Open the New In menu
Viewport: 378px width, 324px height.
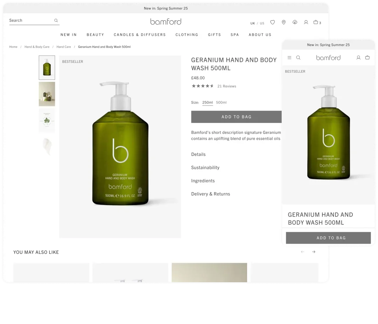click(x=69, y=35)
